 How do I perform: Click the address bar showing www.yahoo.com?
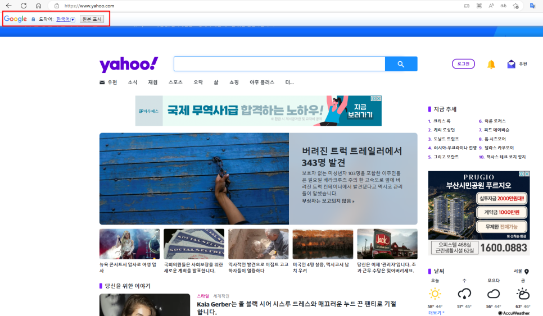256,6
